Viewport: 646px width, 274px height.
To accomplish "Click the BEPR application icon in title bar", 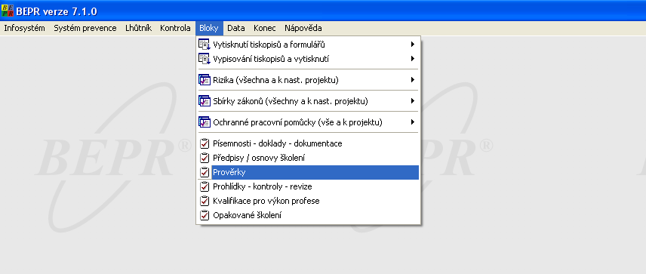I will tap(8, 11).
